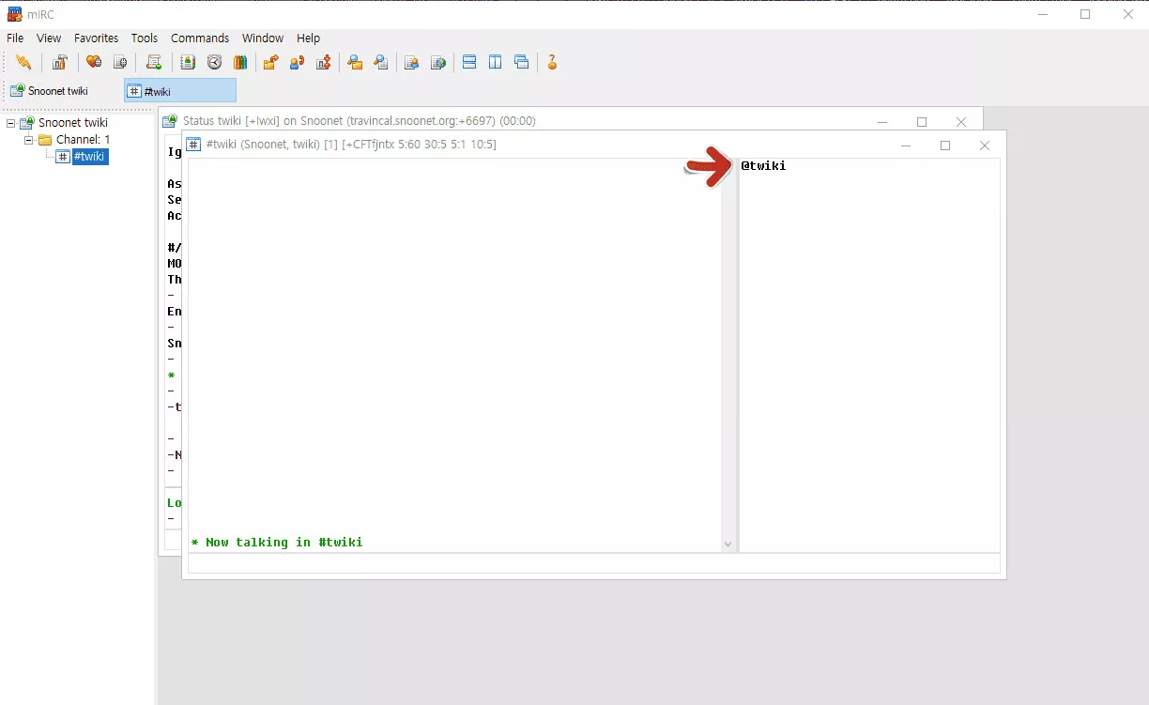Cascade windows via toolbar icon
Image resolution: width=1149 pixels, height=705 pixels.
522,63
